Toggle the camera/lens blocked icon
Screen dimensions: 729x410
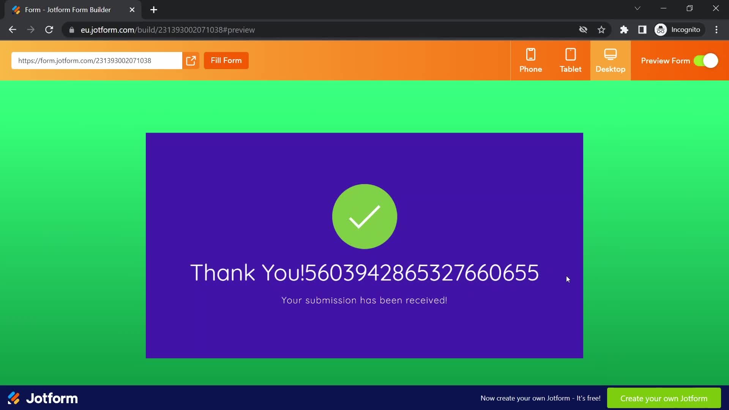coord(583,30)
